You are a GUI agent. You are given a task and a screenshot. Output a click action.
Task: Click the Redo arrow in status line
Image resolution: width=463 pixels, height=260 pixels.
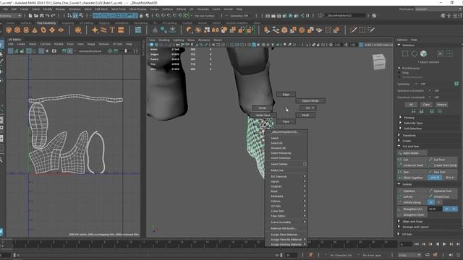click(x=53, y=16)
